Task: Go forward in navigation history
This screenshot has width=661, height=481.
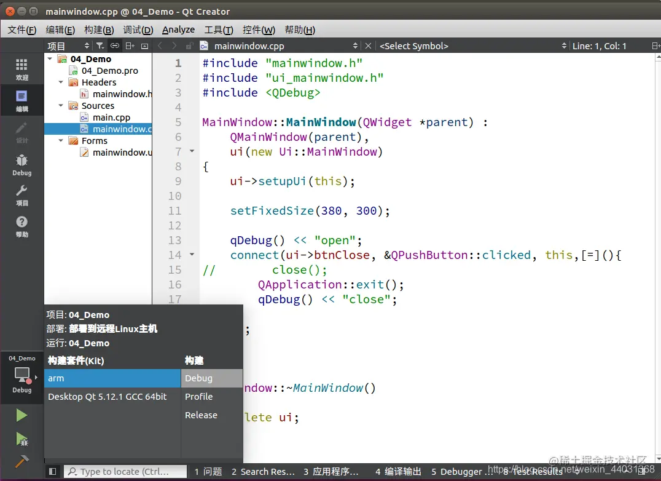Action: pyautogui.click(x=174, y=46)
